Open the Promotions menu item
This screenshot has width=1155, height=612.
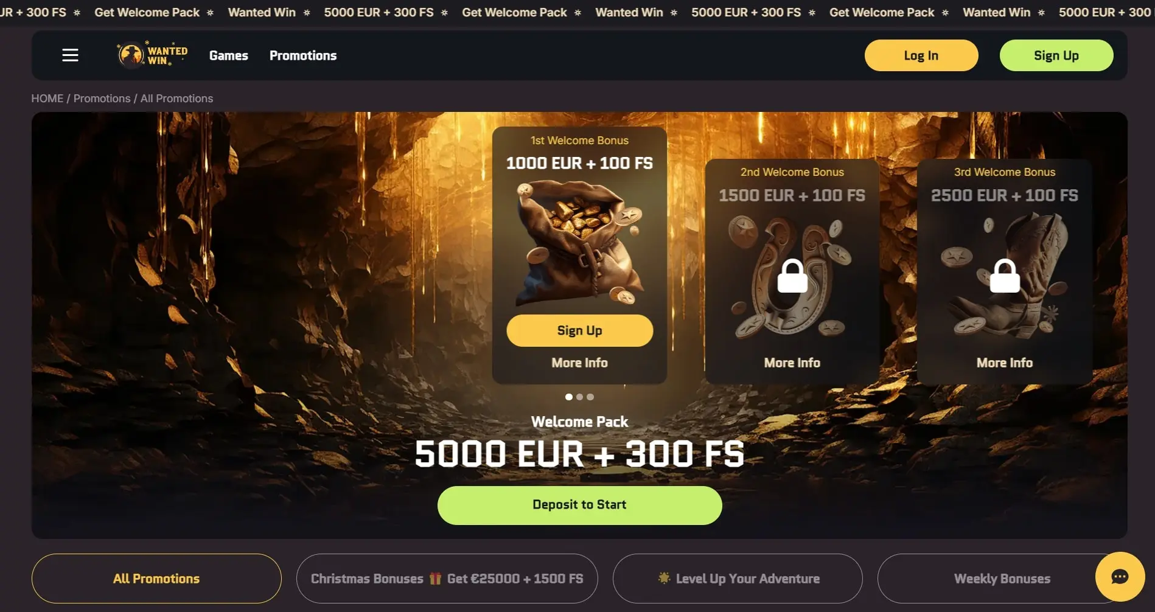coord(303,55)
